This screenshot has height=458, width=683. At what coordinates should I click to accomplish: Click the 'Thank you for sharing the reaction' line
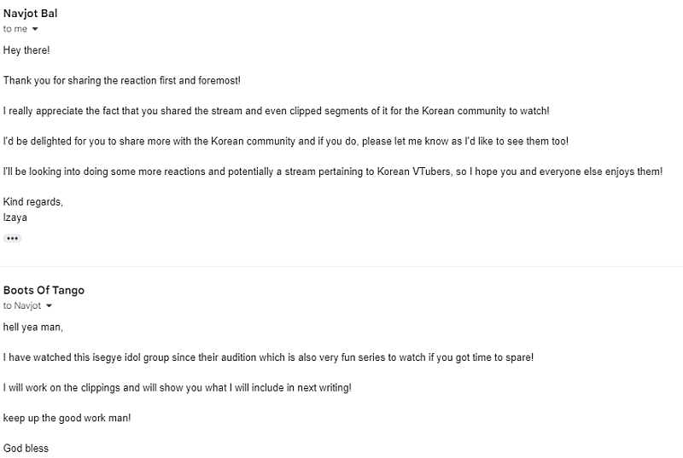pyautogui.click(x=122, y=80)
